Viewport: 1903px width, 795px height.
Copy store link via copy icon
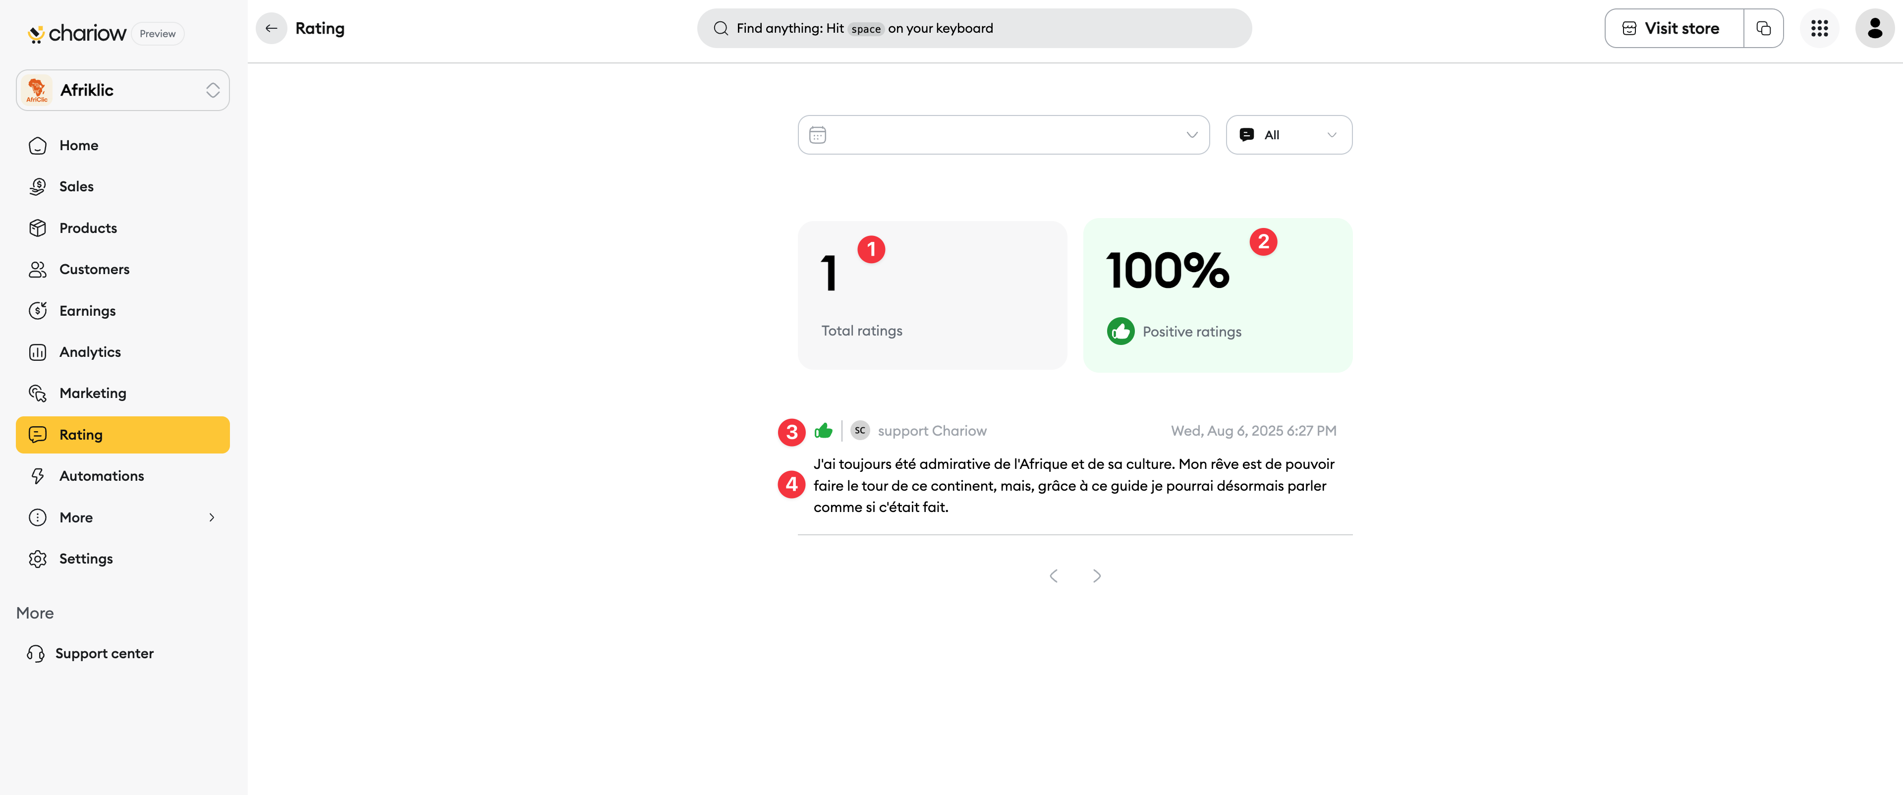[x=1763, y=28]
